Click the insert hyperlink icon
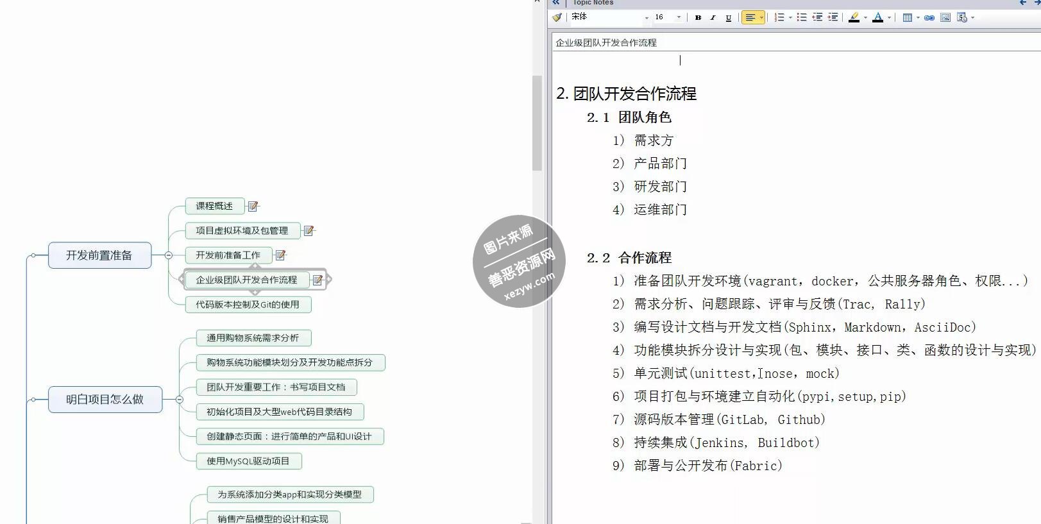The image size is (1041, 524). [929, 18]
